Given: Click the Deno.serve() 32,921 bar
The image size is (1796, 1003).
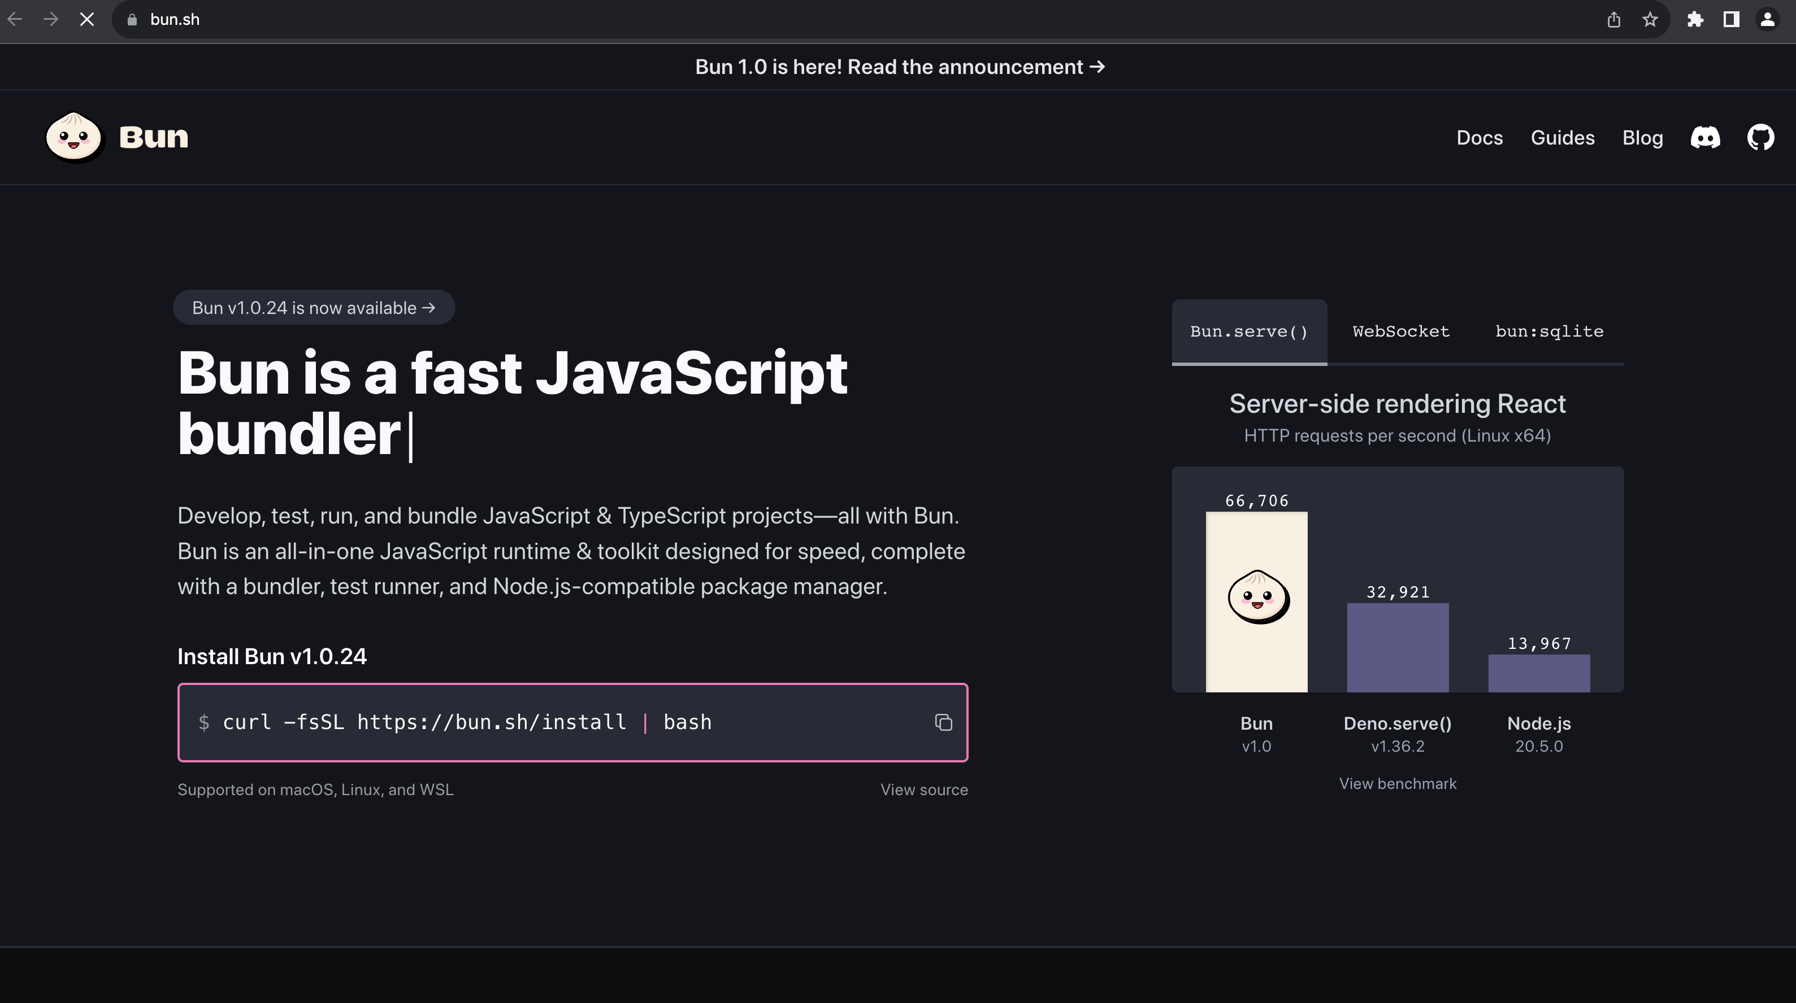Looking at the screenshot, I should 1397,647.
